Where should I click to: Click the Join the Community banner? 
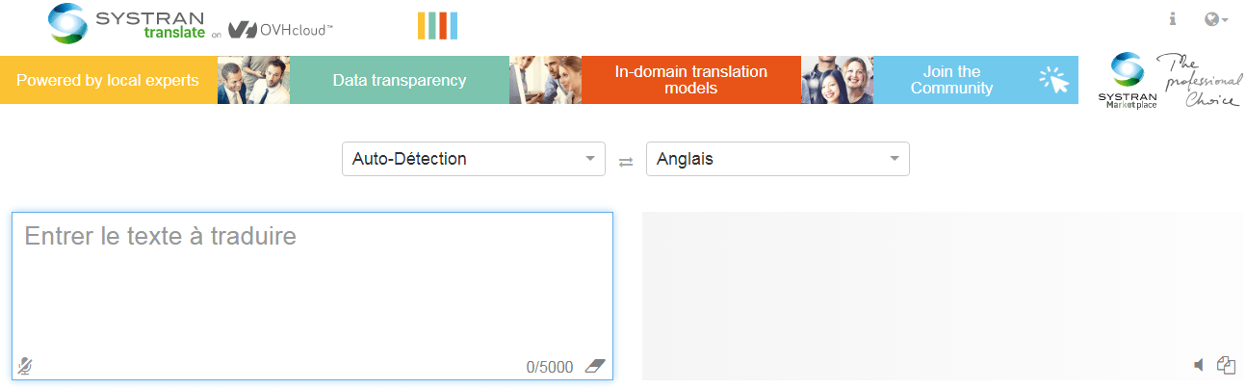(976, 80)
